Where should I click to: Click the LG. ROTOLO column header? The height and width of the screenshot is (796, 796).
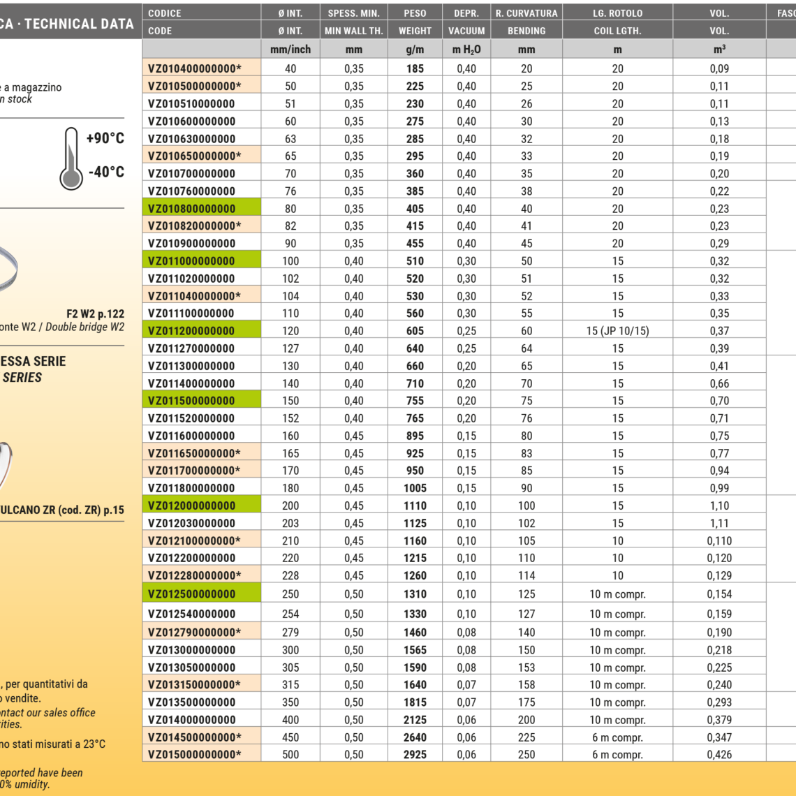click(x=617, y=13)
